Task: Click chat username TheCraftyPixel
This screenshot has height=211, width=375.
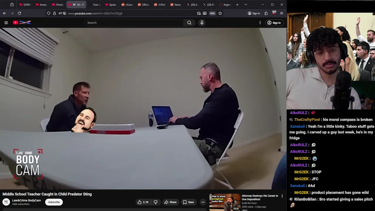Action: [x=307, y=120]
